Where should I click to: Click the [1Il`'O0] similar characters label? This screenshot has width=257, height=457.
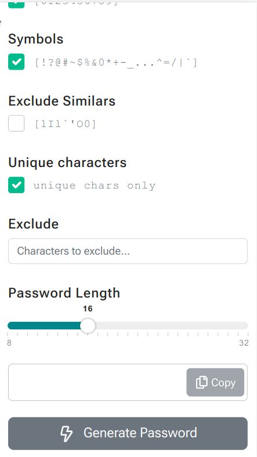66,124
